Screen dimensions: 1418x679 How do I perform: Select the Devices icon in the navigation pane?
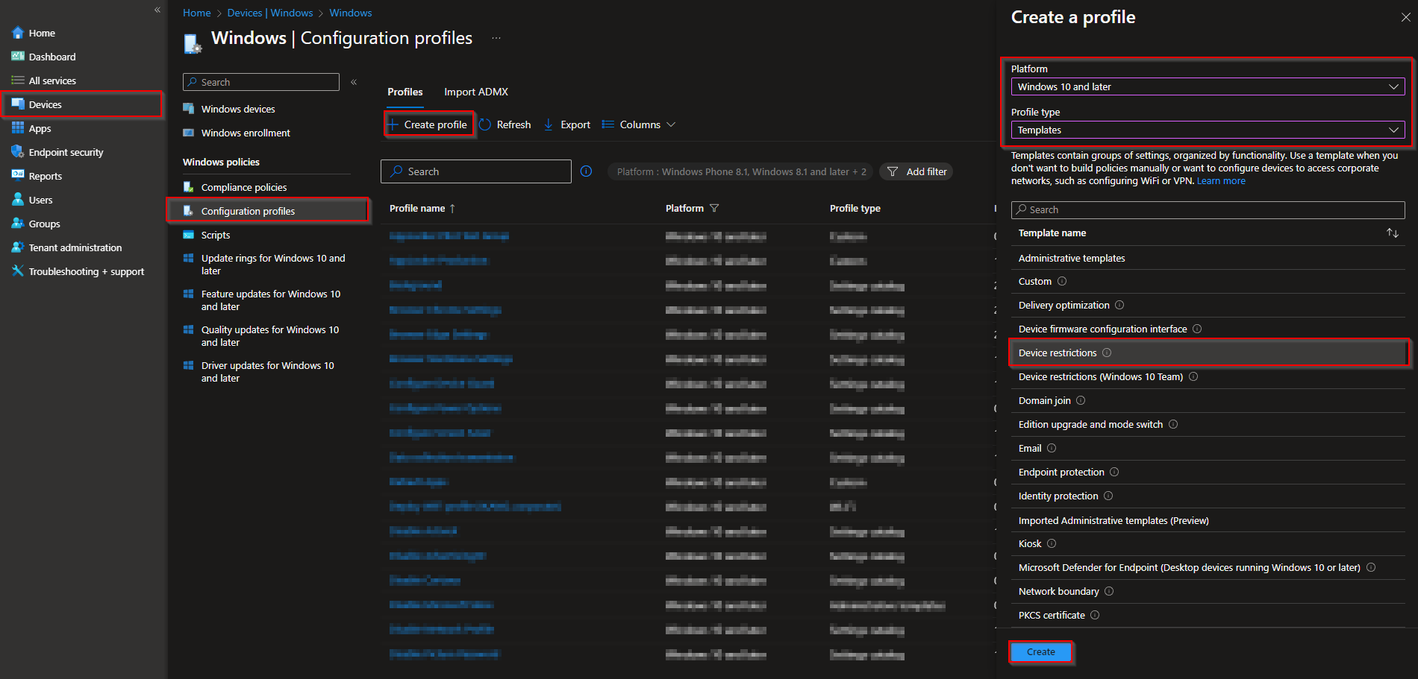pyautogui.click(x=18, y=104)
